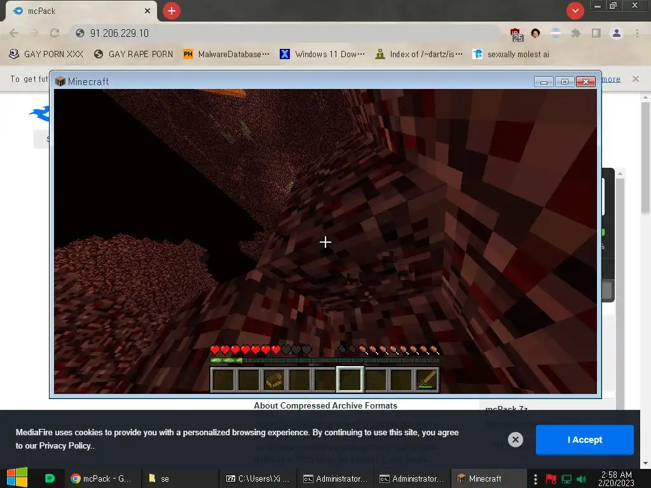Screen dimensions: 651x488
Task: Click the red flag tray icon
Action: tap(551, 479)
